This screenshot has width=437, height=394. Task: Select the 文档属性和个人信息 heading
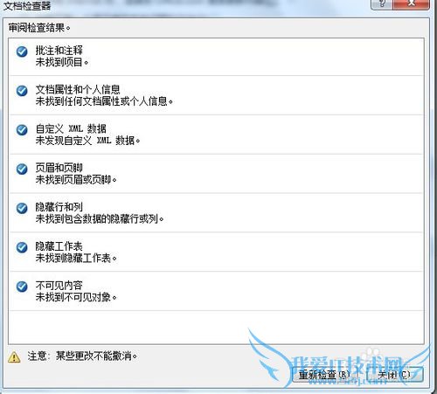[x=78, y=89]
